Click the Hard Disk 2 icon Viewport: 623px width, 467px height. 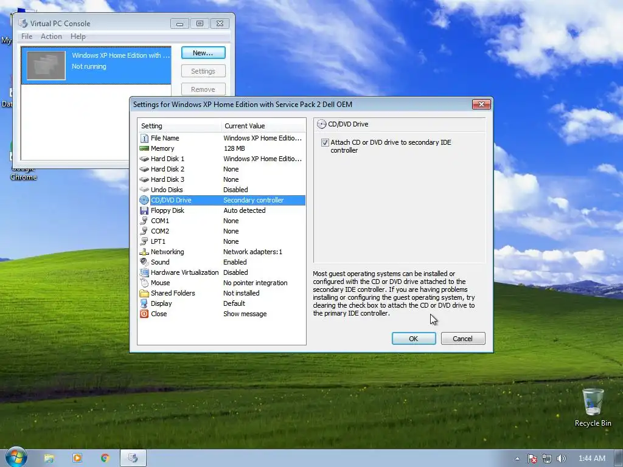(x=144, y=169)
